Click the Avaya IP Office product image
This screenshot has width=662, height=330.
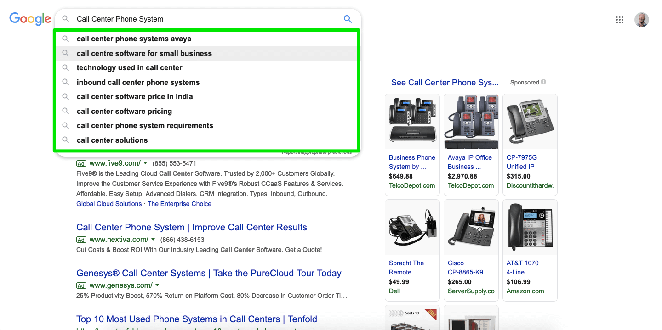point(471,122)
